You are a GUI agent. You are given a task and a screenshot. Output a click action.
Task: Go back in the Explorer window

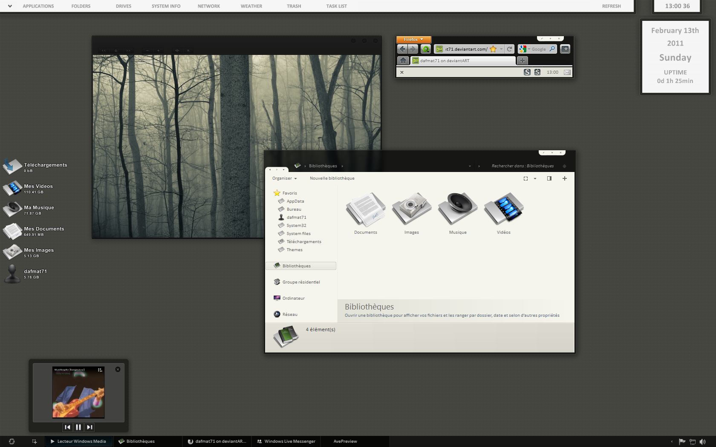click(270, 169)
